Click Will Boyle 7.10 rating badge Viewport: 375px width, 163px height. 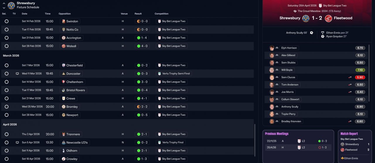(360, 70)
